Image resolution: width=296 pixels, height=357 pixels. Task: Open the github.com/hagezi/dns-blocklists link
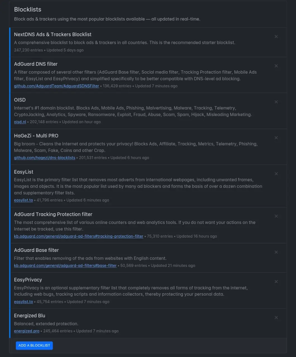tap(45, 158)
